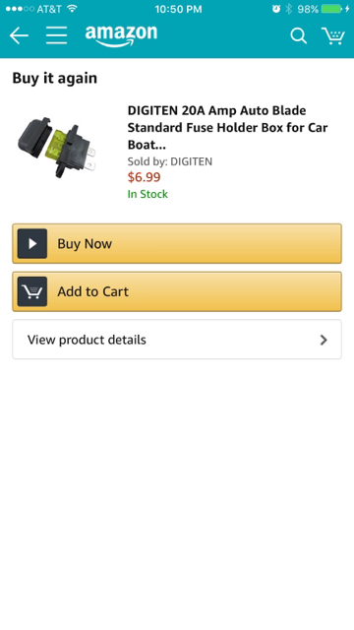Open the DIGITEN 20A Amp product title

click(227, 127)
